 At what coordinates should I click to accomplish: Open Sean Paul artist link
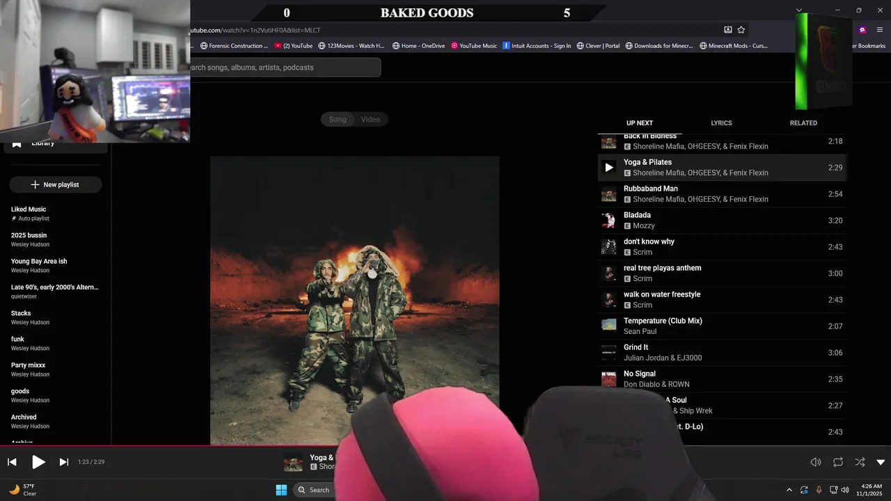(640, 332)
